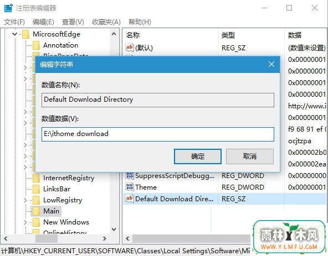Select the Main key in tree

pos(51,211)
